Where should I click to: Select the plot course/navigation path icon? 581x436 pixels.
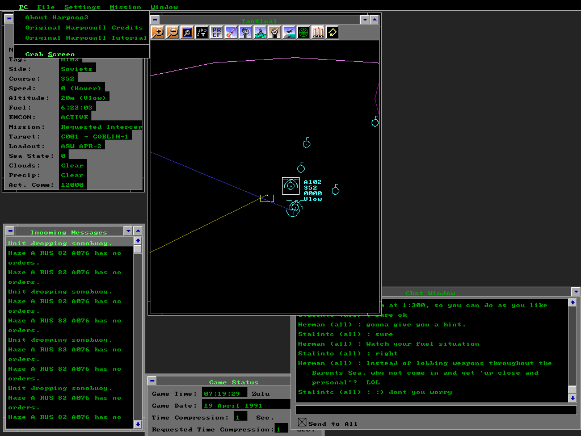[202, 32]
